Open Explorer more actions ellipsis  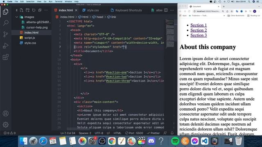tap(46, 10)
